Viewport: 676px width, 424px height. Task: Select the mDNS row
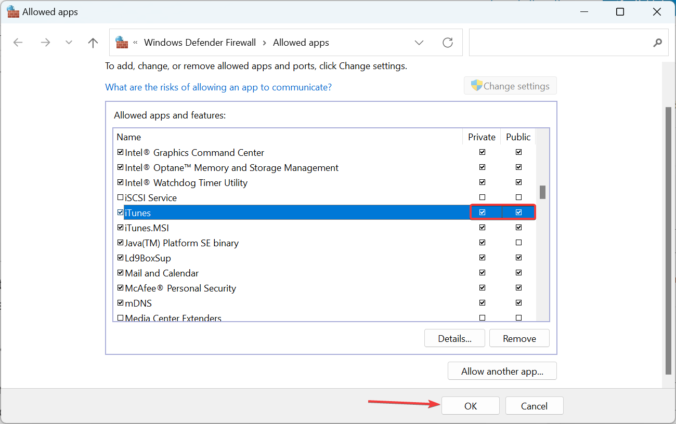click(x=324, y=303)
